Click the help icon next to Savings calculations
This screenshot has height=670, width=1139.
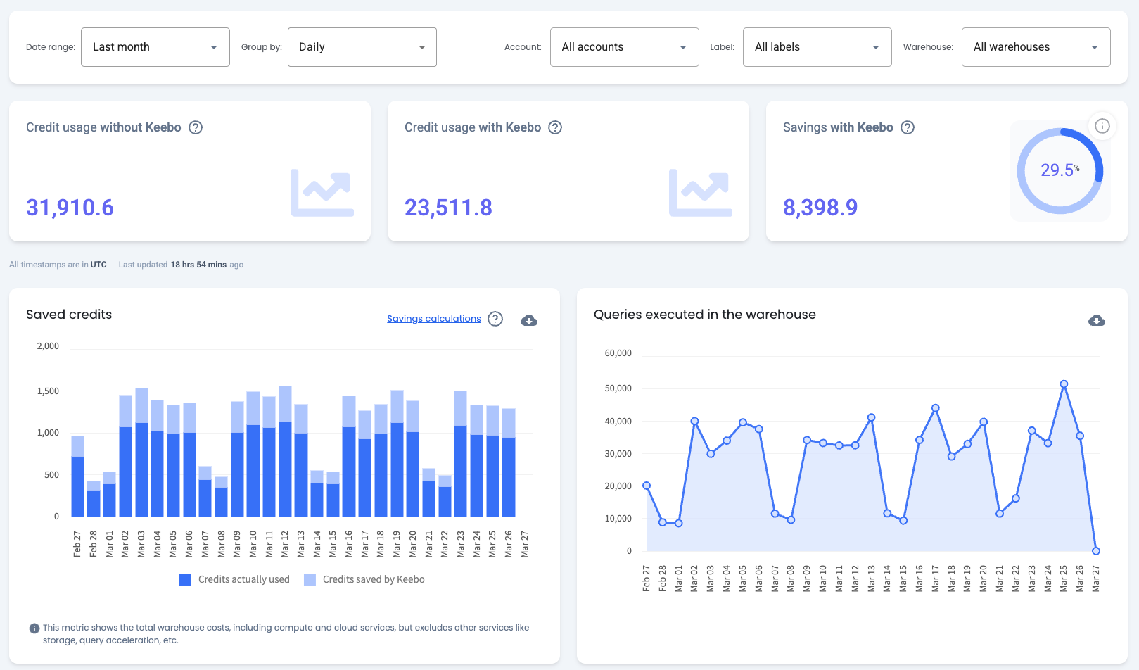[495, 319]
